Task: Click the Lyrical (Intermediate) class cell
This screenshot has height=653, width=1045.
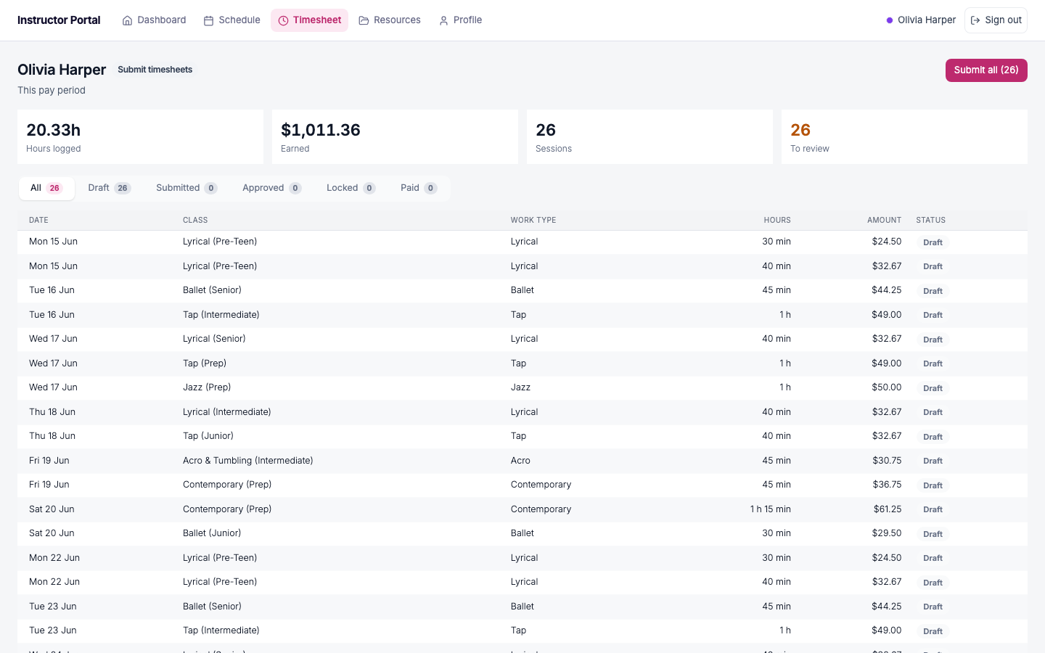Action: point(227,412)
